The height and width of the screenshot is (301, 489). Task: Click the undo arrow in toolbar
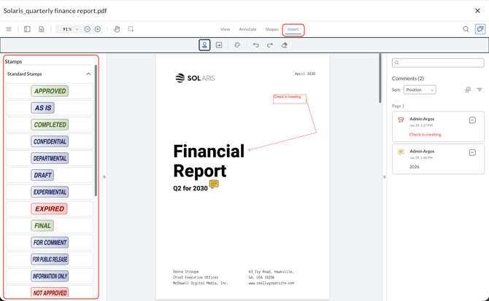click(x=256, y=45)
